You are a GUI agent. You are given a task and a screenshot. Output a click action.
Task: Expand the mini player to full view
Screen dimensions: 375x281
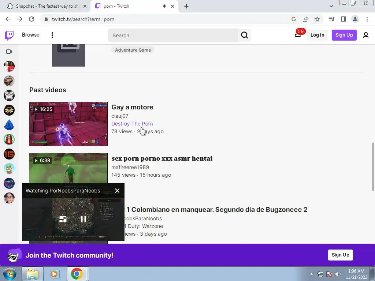point(63,219)
